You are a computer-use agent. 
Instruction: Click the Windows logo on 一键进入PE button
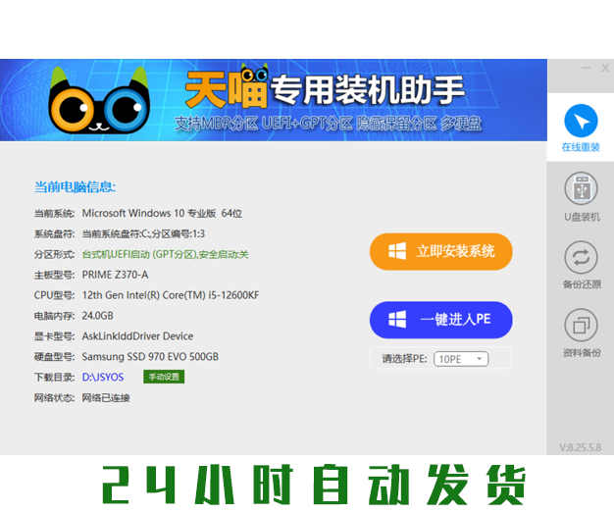coord(397,319)
